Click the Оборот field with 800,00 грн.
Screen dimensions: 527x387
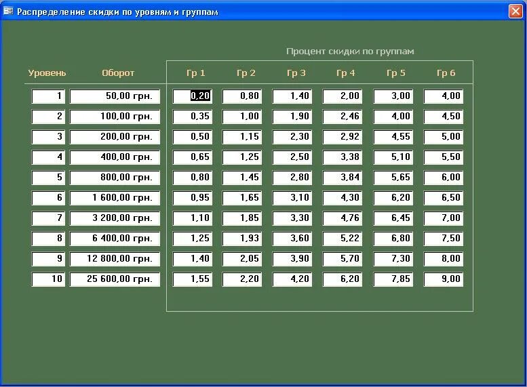point(115,178)
